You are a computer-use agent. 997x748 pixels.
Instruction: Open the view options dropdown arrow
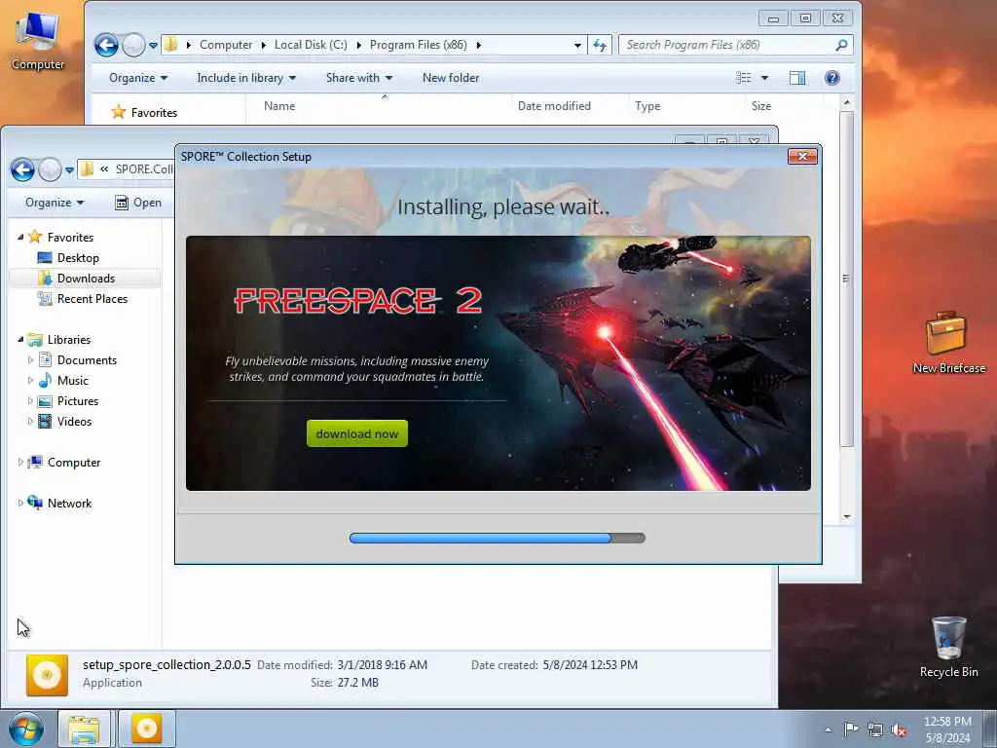(764, 78)
